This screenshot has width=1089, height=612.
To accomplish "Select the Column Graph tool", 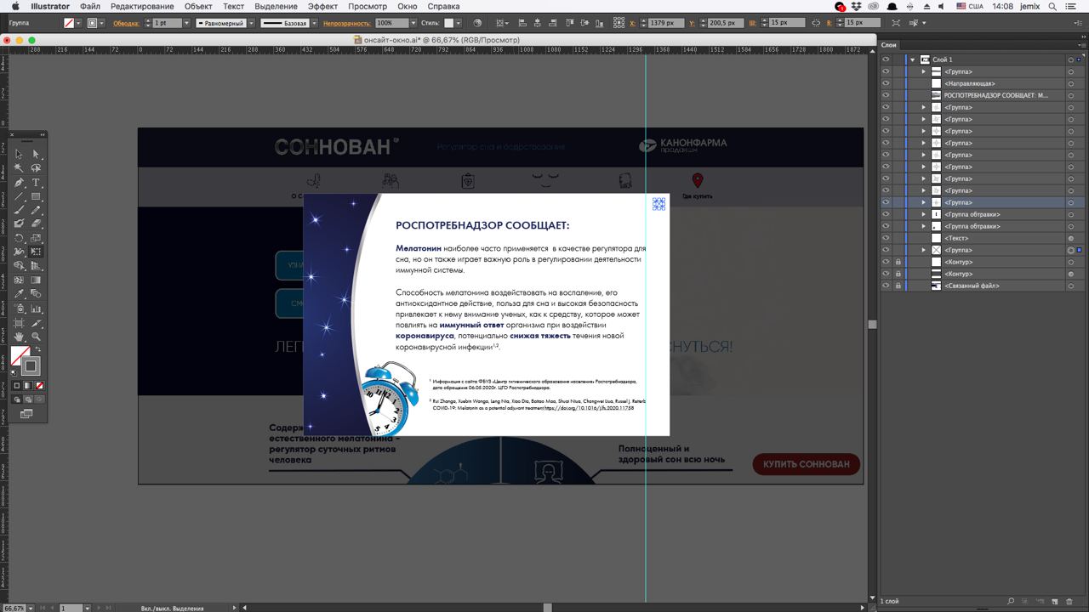I will coord(36,308).
